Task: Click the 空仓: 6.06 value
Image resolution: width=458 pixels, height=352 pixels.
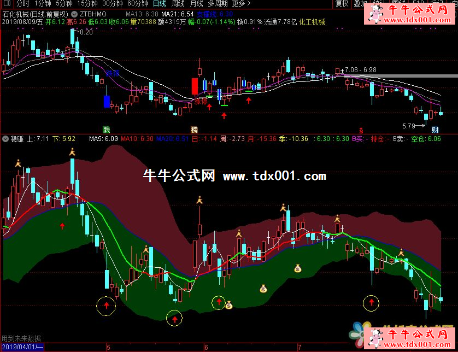Action: (426, 139)
